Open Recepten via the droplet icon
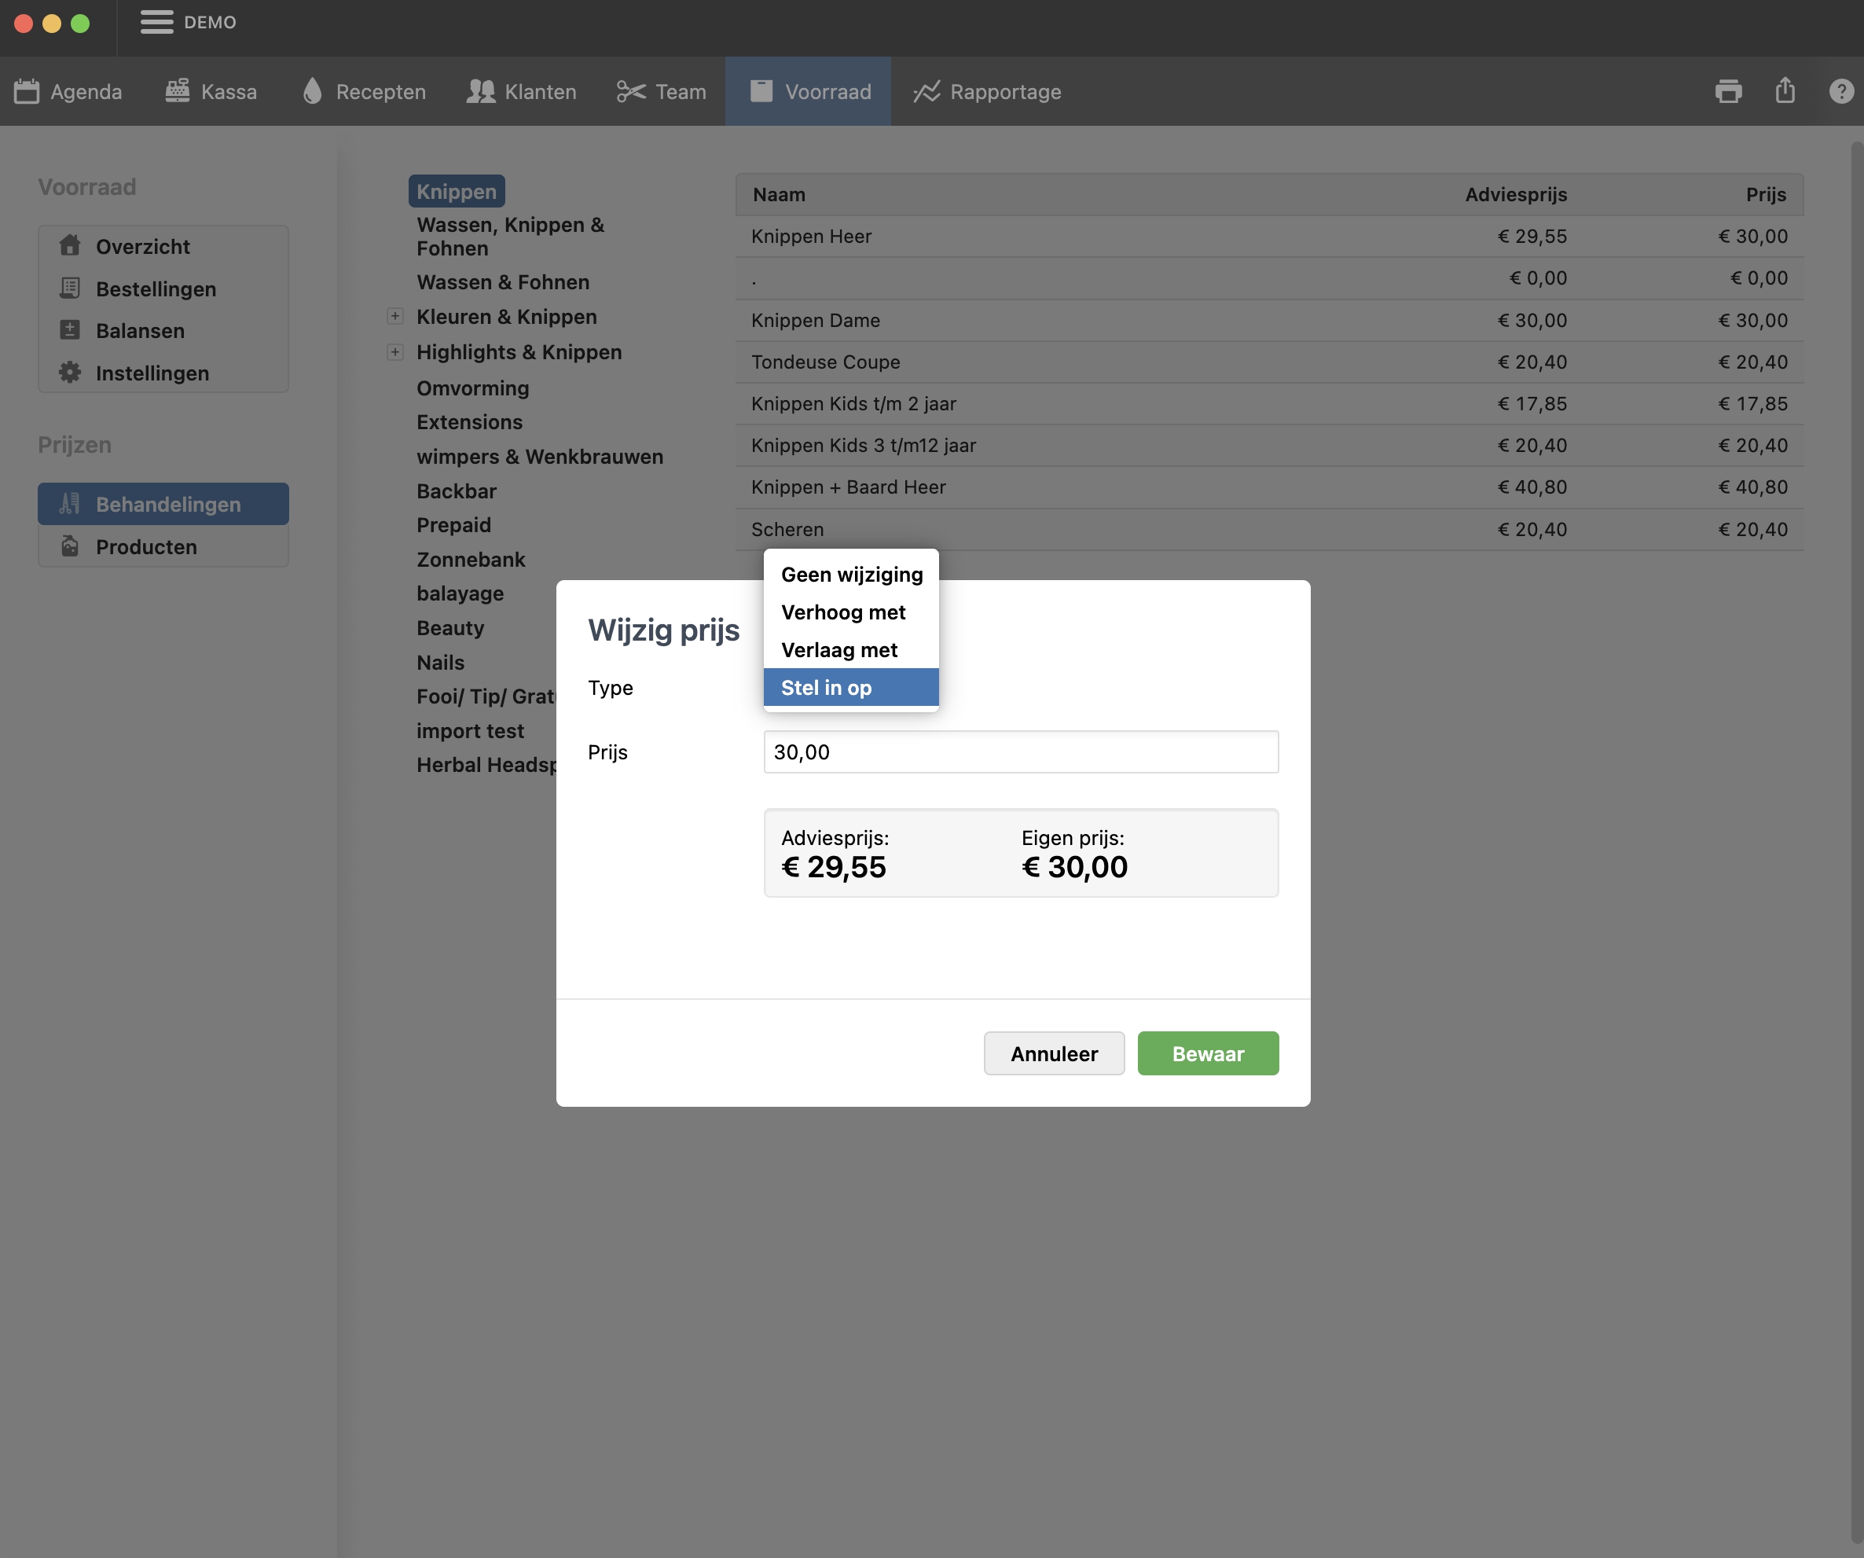 click(x=311, y=90)
